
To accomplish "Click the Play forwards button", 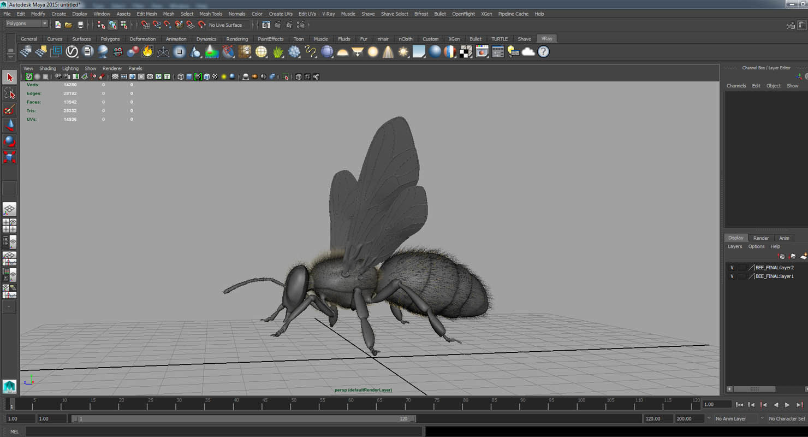I will point(787,405).
